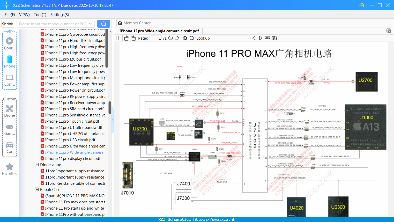394x222 pixels.
Task: Click the U2700 chip in schematic
Action: coord(367,82)
